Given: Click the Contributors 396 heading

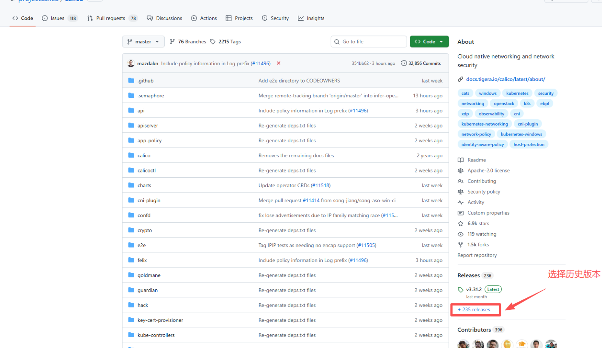Looking at the screenshot, I should 480,330.
